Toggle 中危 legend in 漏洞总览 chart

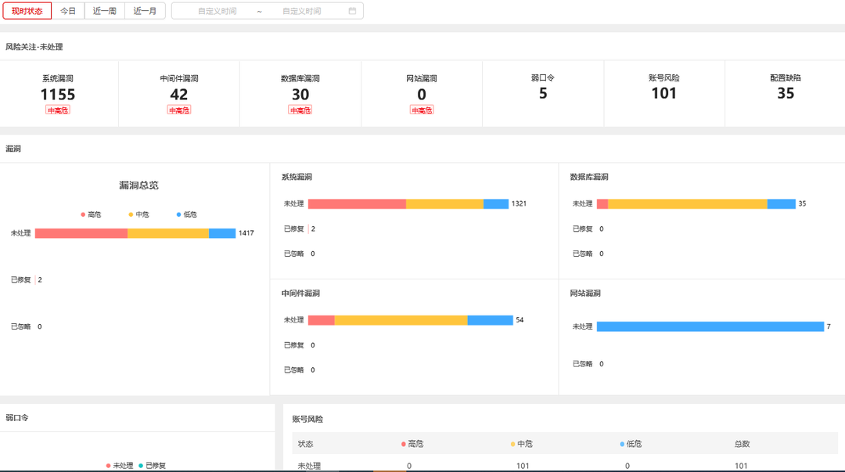[138, 214]
